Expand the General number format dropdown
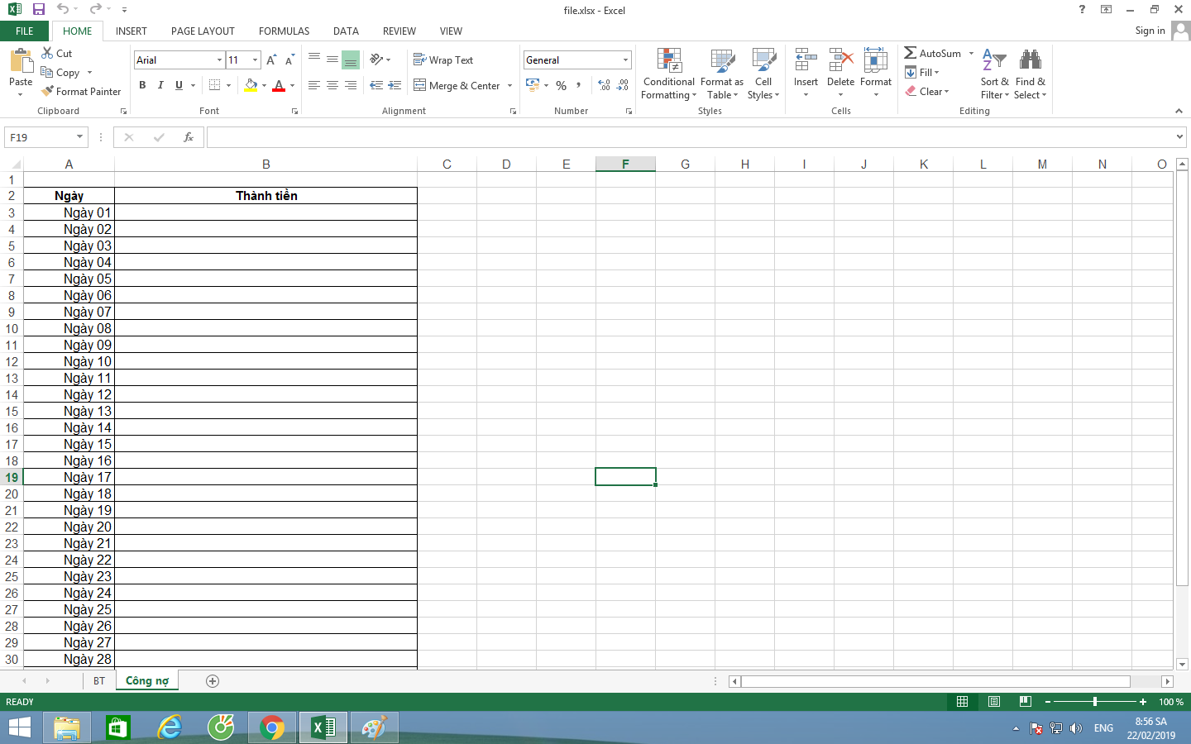 click(x=625, y=60)
